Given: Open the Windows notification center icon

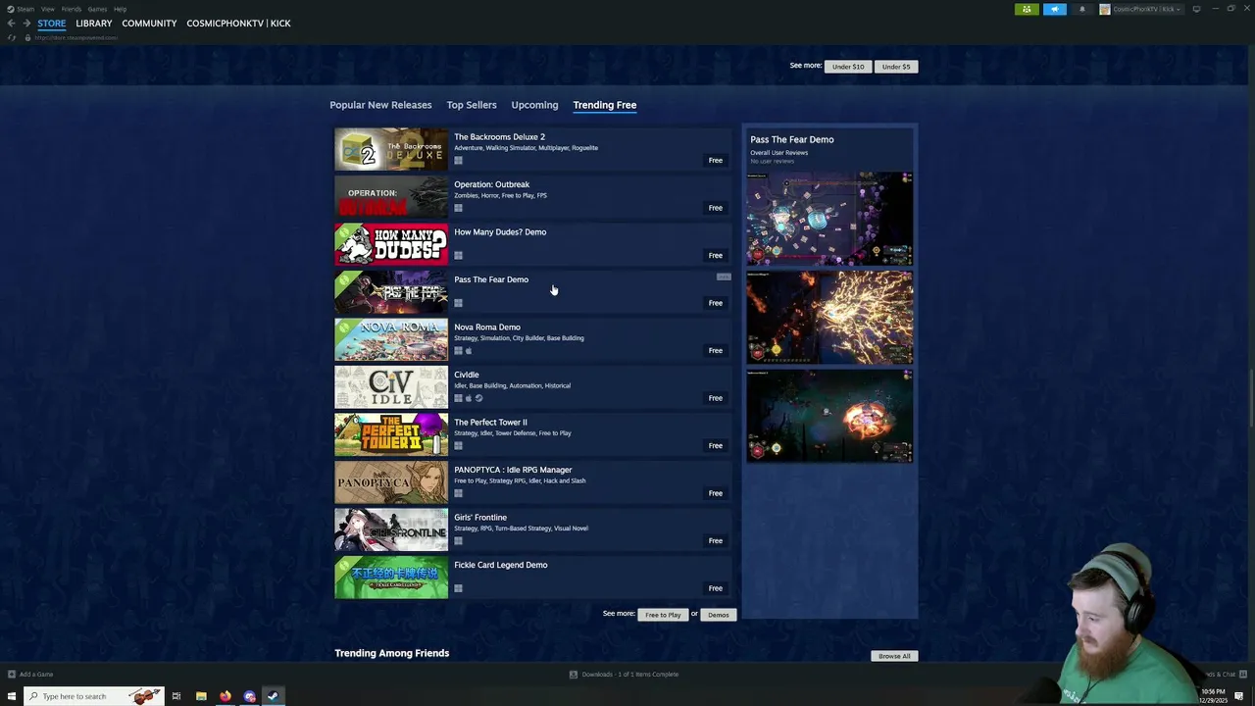Looking at the screenshot, I should pos(1239,696).
